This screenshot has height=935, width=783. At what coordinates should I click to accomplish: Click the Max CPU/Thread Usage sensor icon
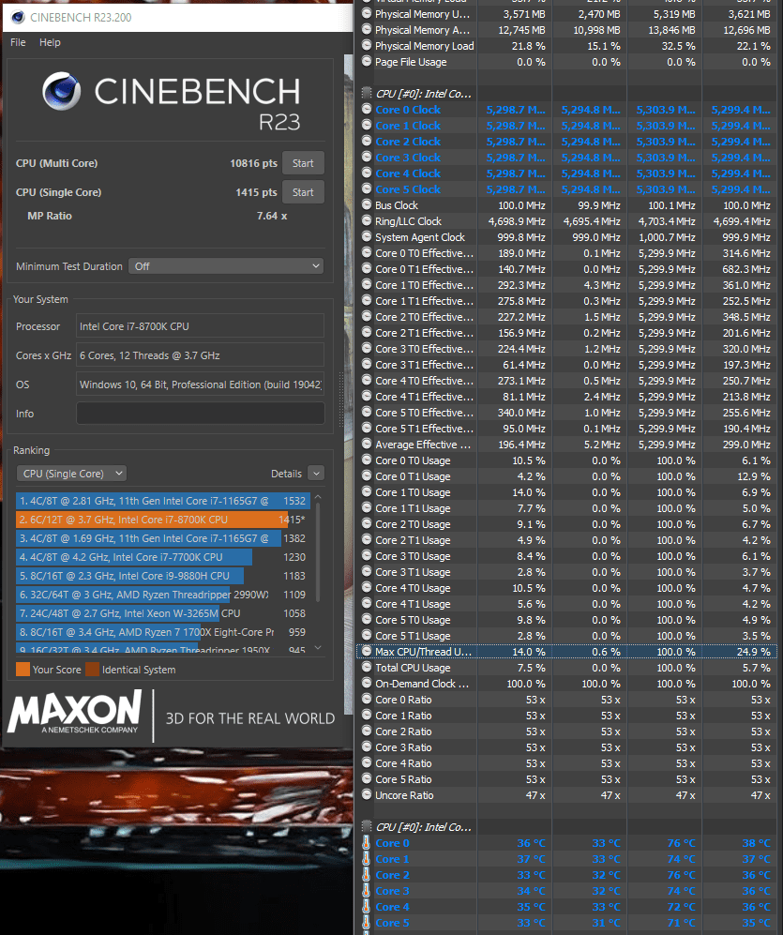pyautogui.click(x=367, y=652)
